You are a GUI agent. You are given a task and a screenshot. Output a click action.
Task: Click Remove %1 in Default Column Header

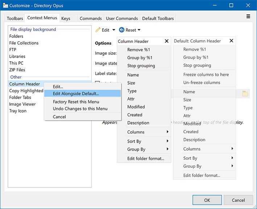[x=204, y=49]
